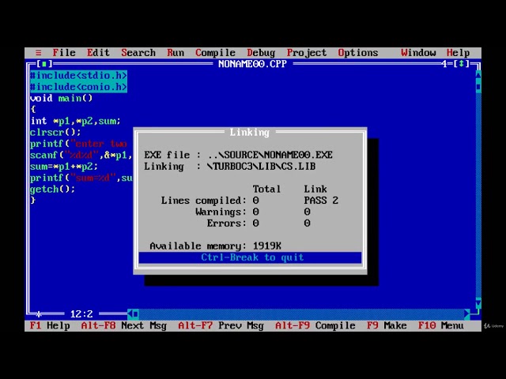This screenshot has height=379, width=506.
Task: Open the Edit menu
Action: pyautogui.click(x=98, y=53)
